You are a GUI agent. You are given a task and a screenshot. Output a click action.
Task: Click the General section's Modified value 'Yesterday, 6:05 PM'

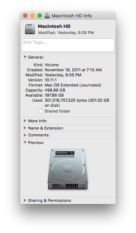click(x=63, y=75)
